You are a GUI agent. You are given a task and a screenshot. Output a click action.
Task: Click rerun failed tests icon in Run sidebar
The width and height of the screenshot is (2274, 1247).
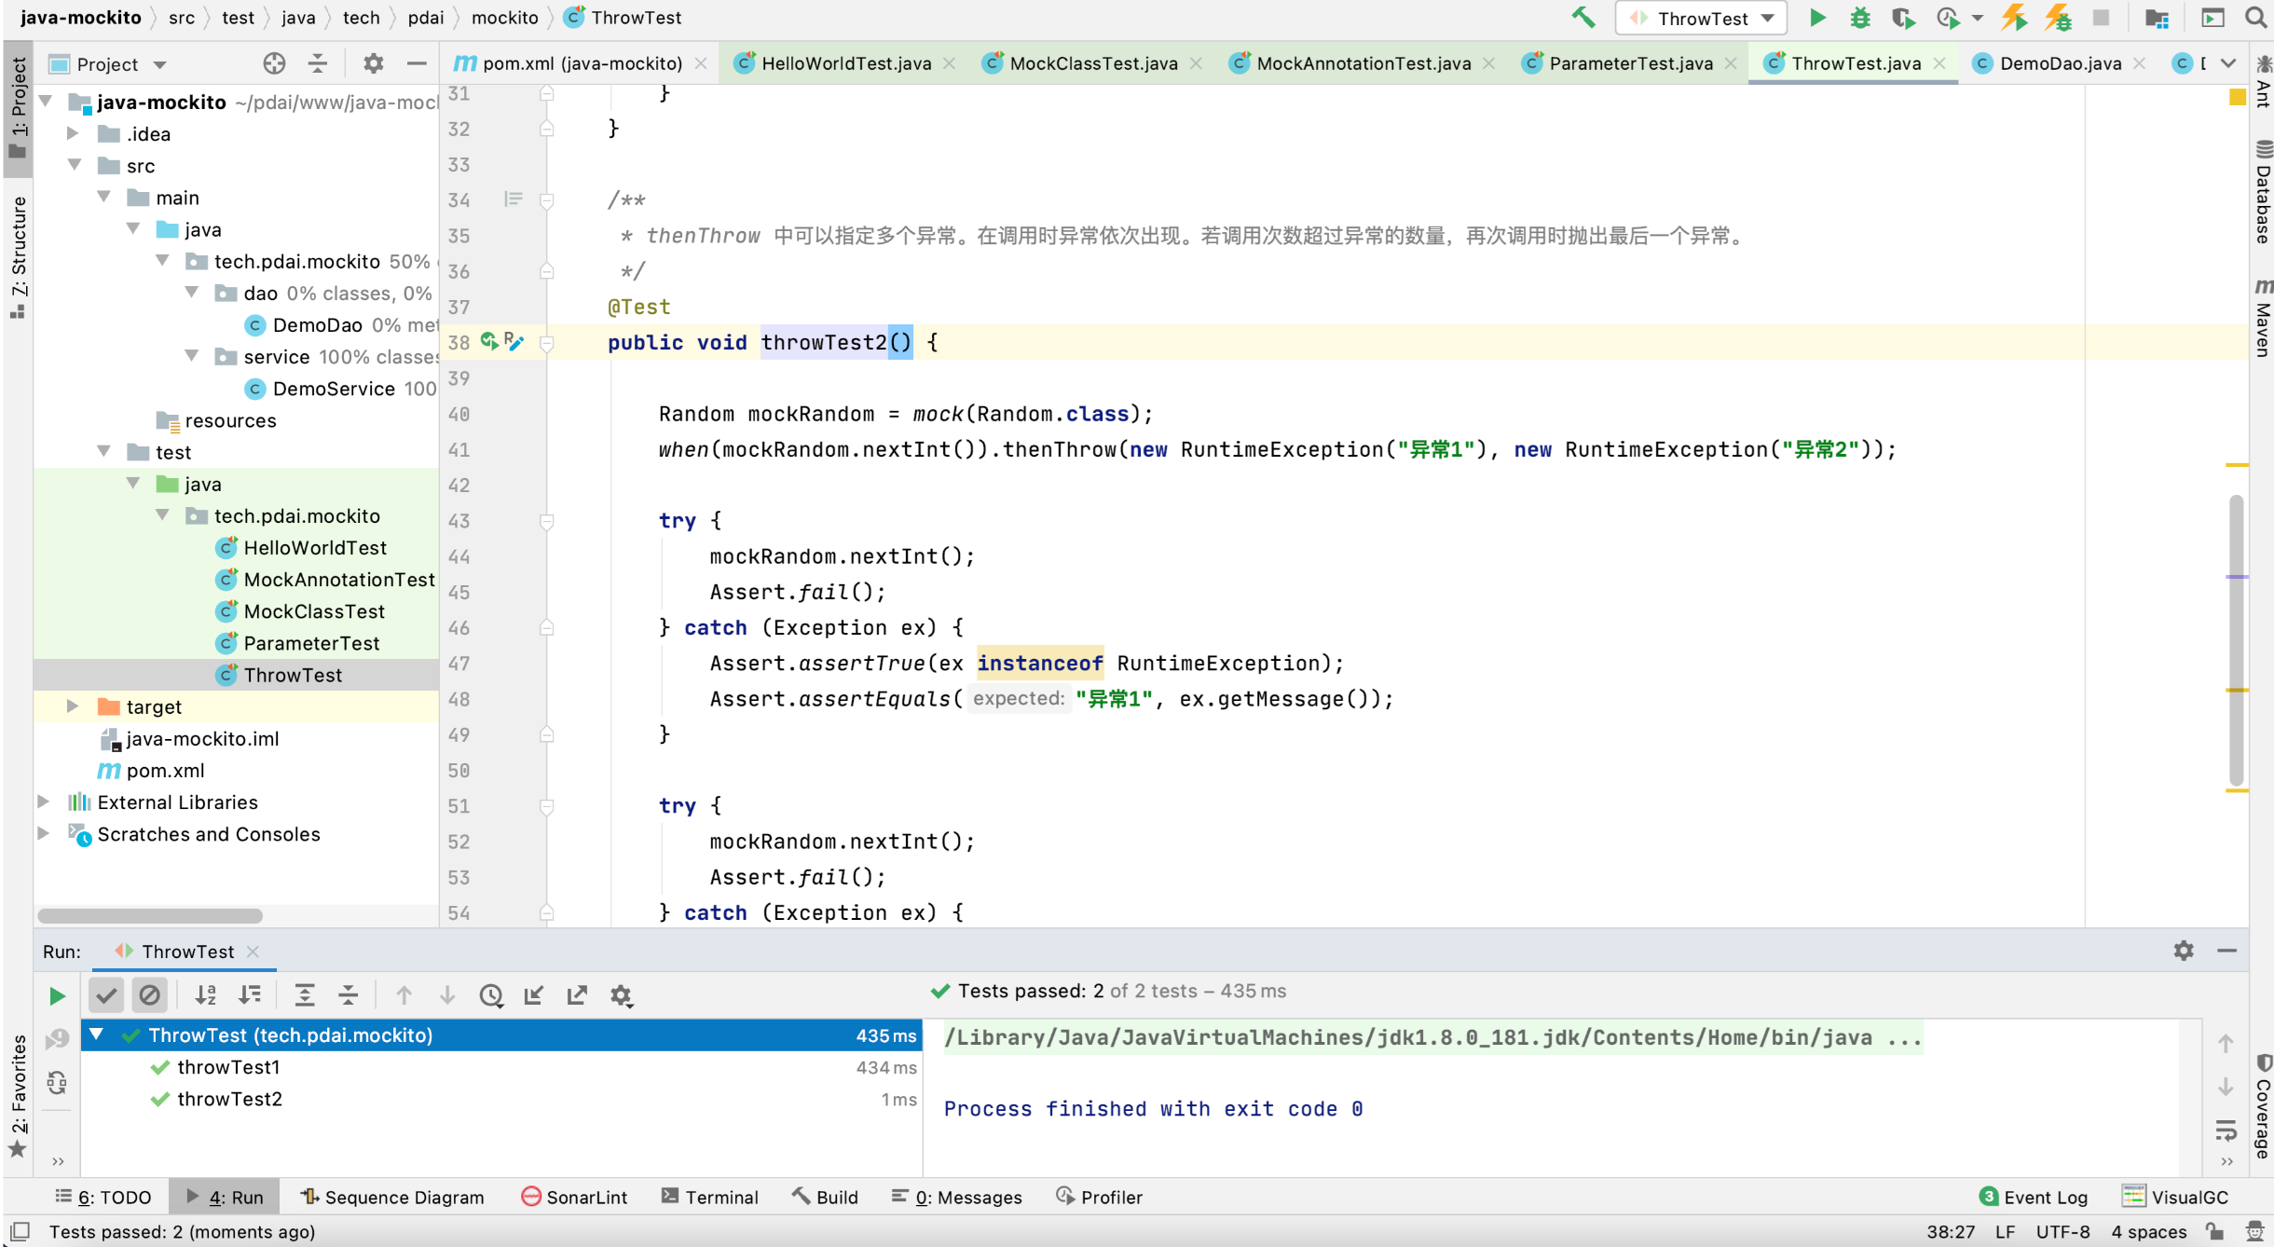point(57,1038)
